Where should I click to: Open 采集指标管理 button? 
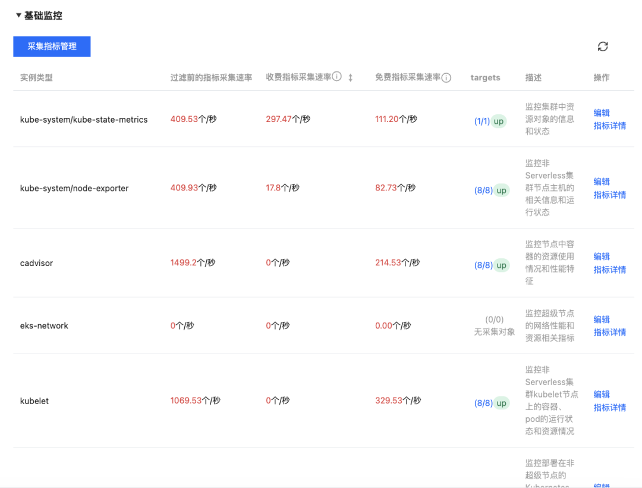[x=52, y=46]
